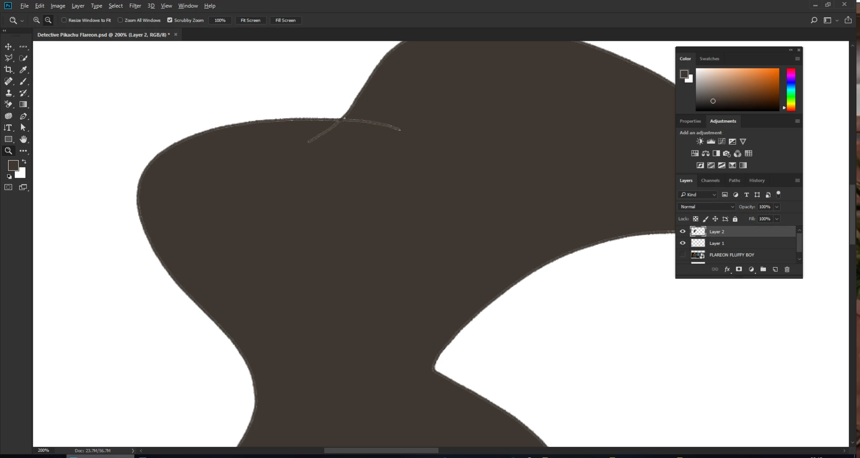
Task: Click the Layer 2 thumbnail
Action: tap(698, 231)
